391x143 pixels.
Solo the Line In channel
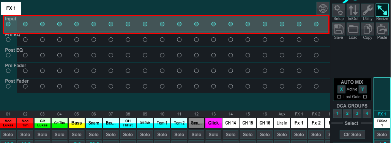(x=282, y=135)
